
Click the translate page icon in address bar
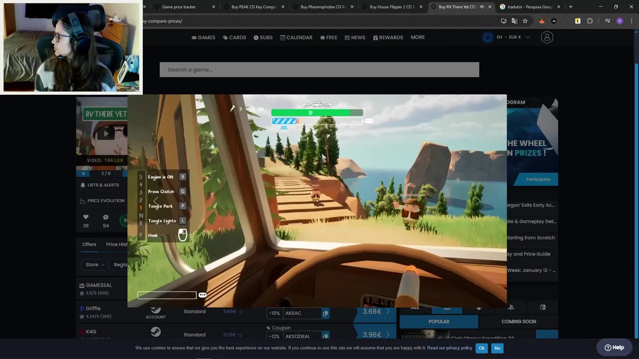[x=514, y=21]
